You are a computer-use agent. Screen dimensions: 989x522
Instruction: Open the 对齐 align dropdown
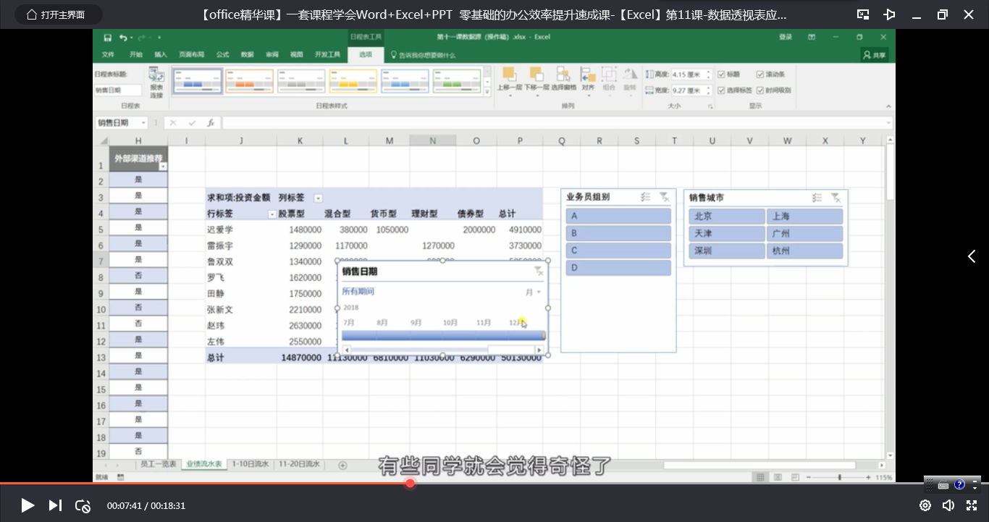pyautogui.click(x=588, y=80)
